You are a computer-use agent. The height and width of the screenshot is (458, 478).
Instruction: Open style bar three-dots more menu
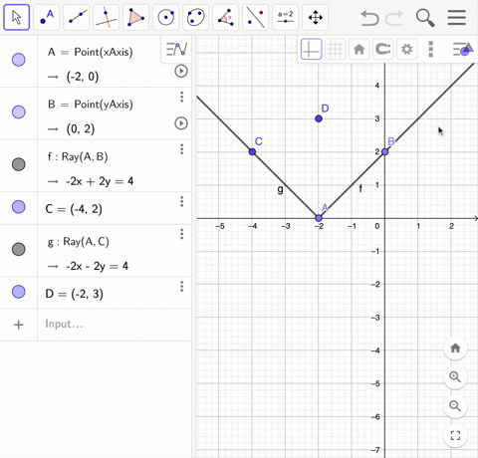[430, 50]
